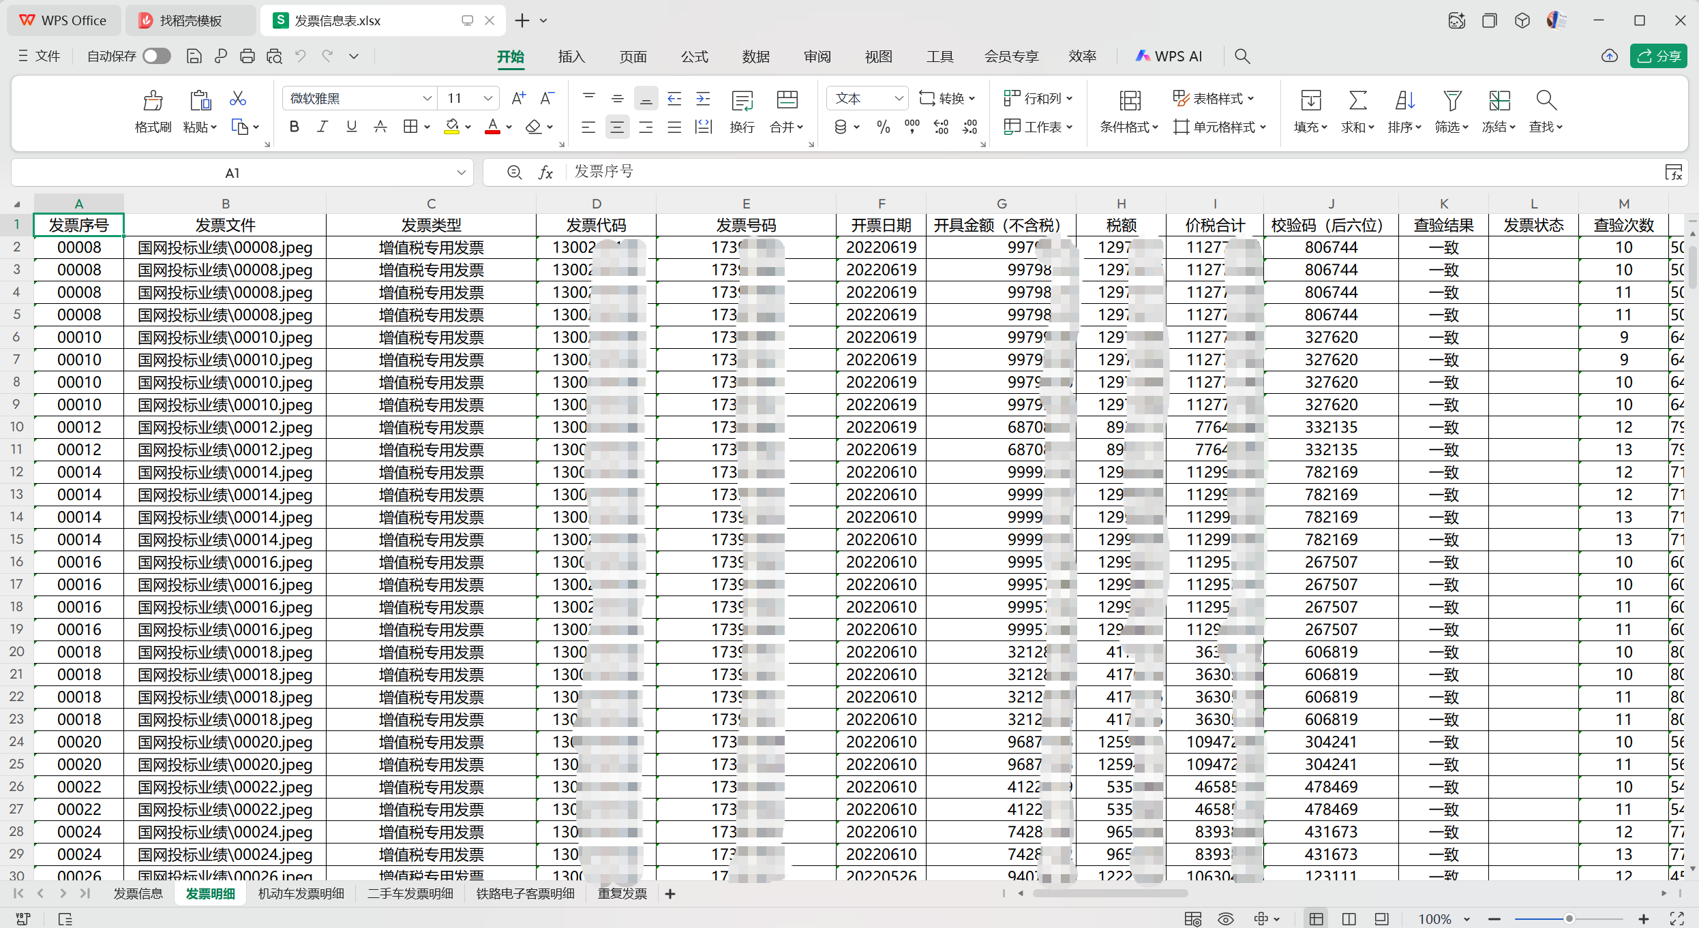Click the Increase font size icon
This screenshot has height=928, width=1699.
pyautogui.click(x=518, y=98)
